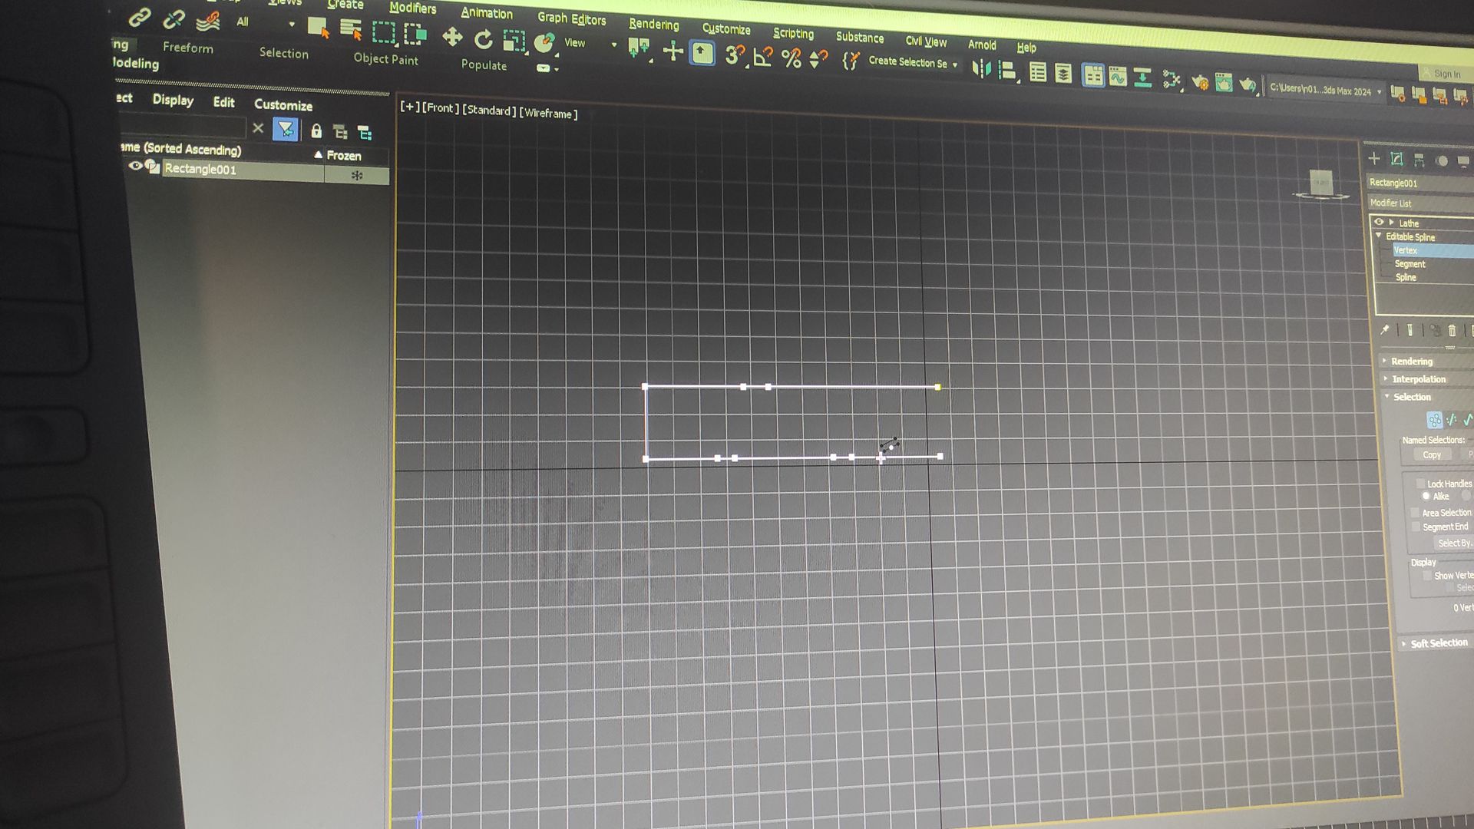Click the Mirror tool icon
The height and width of the screenshot is (829, 1474).
pos(981,69)
